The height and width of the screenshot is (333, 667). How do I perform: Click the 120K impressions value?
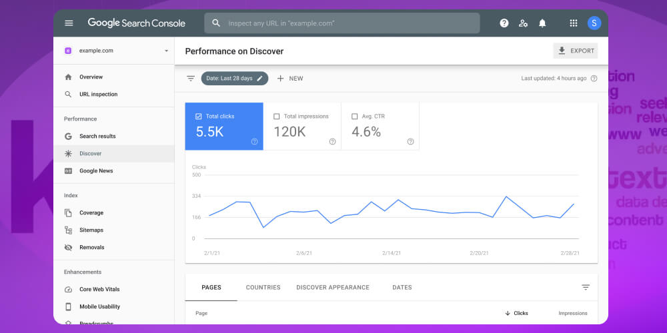(289, 132)
